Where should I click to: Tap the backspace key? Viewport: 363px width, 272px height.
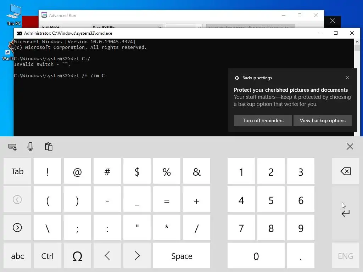coord(345,171)
